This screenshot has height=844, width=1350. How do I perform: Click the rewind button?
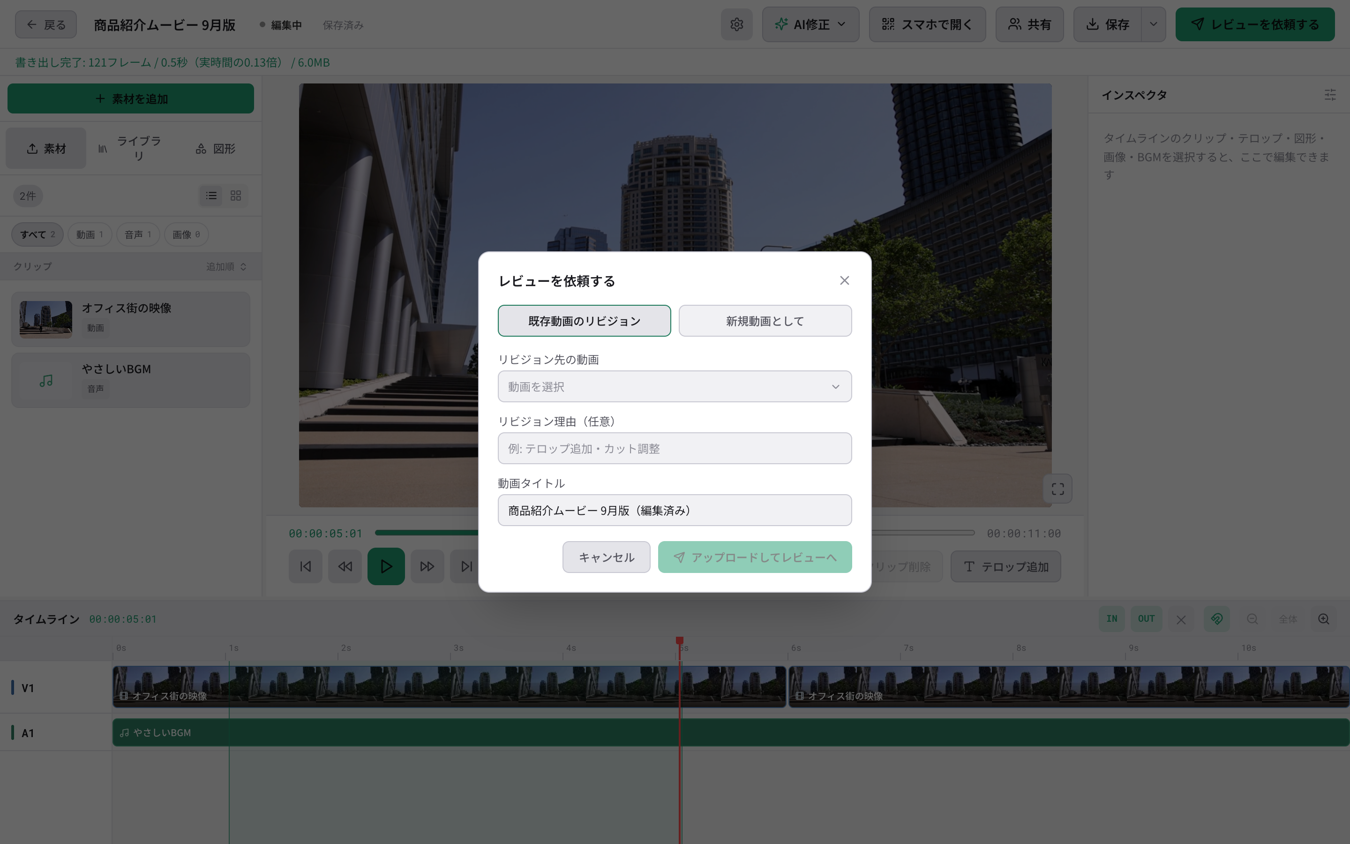pos(345,566)
